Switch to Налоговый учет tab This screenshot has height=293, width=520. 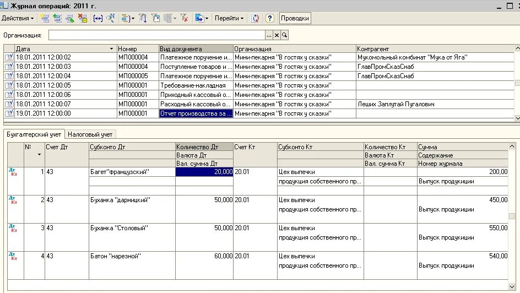(90, 134)
